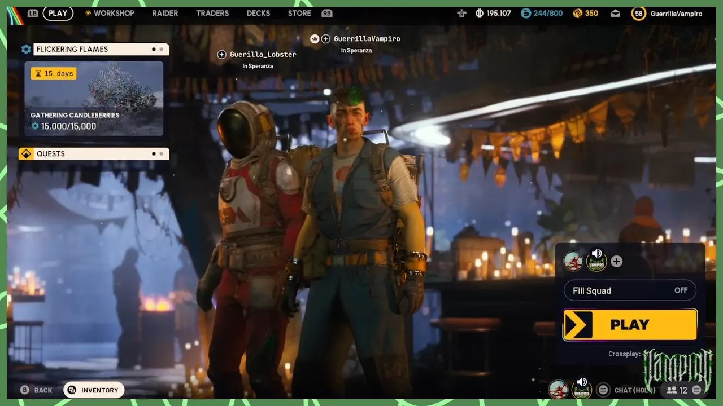Select the Vampiro avatar in the squad panel
The height and width of the screenshot is (406, 723).
tap(596, 263)
